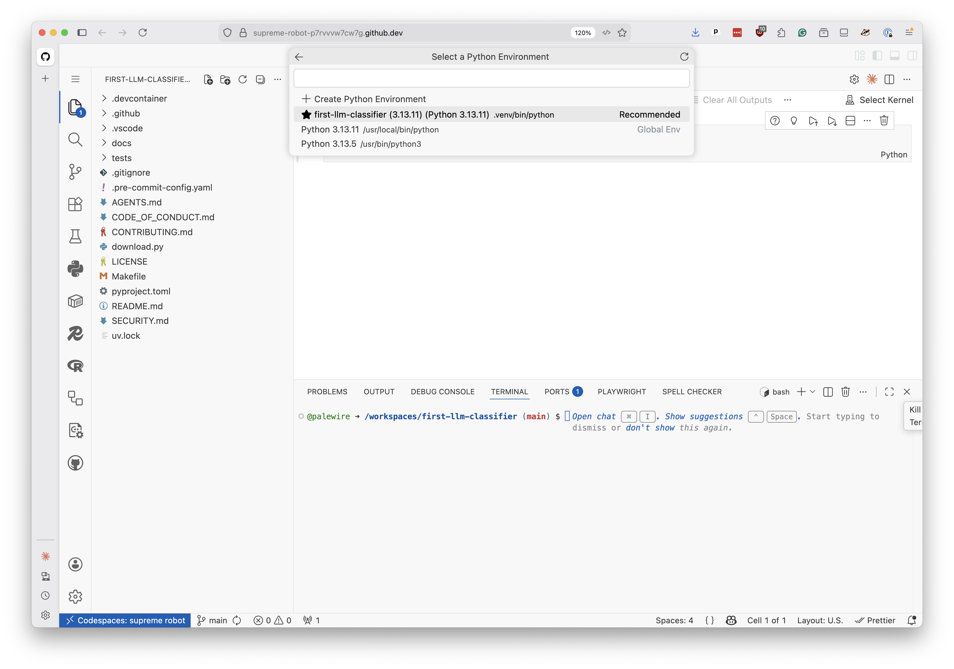The image size is (954, 669).
Task: Open notebook settings gear above Clear All Outputs
Action: click(854, 79)
